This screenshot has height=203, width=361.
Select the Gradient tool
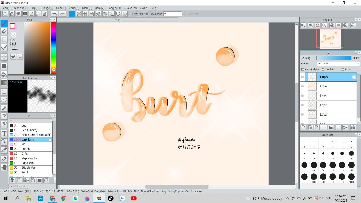[x=4, y=82]
